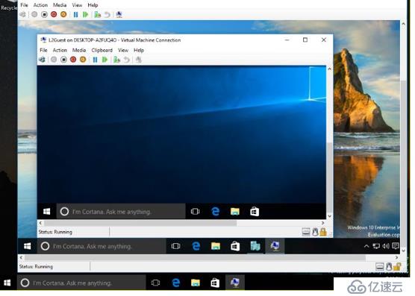Click green Reset icon in L2Guest toolbar
Screen dimensions: 415x296
(x=104, y=60)
